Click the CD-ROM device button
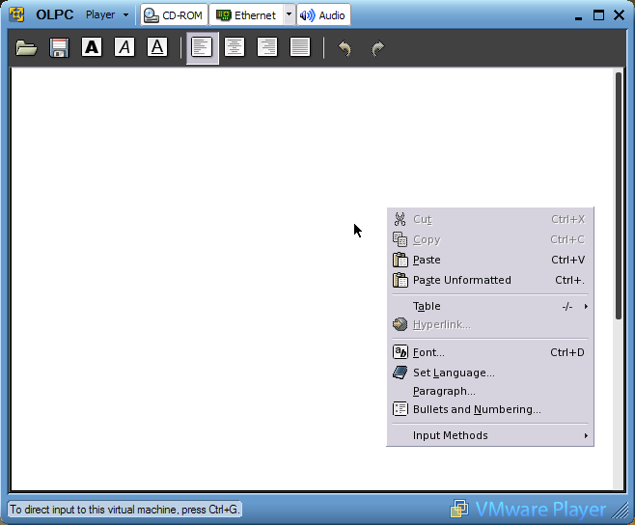This screenshot has width=635, height=525. [174, 15]
